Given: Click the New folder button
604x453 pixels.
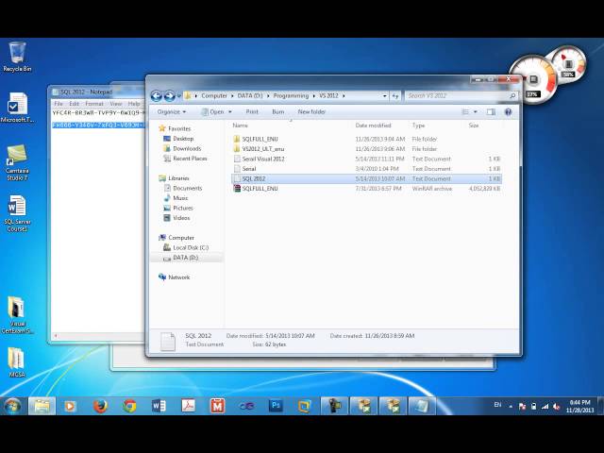Looking at the screenshot, I should coord(311,112).
